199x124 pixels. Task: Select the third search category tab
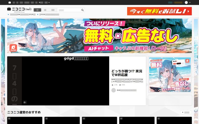(53, 10)
